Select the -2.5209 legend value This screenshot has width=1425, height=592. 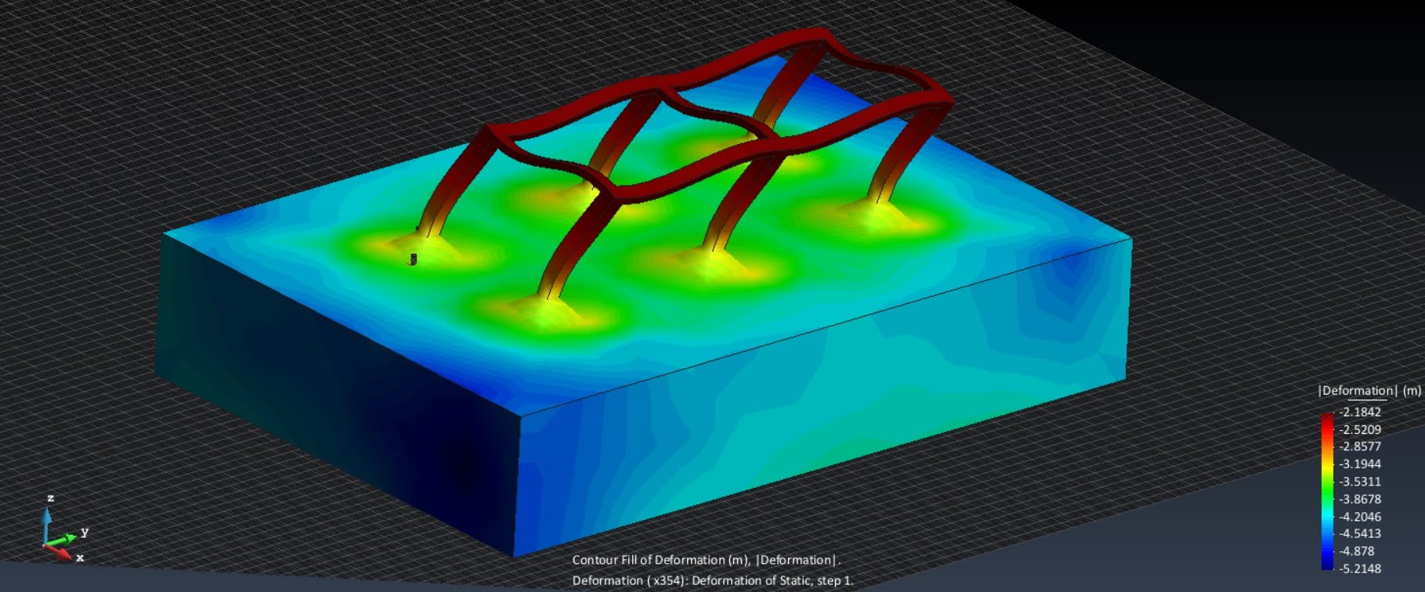pos(1360,429)
